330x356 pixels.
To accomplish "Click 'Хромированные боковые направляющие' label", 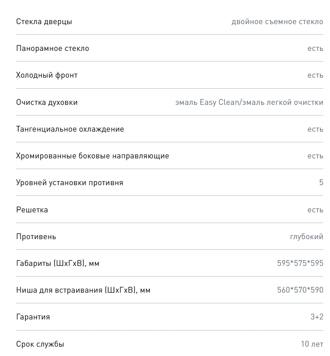I will (93, 156).
